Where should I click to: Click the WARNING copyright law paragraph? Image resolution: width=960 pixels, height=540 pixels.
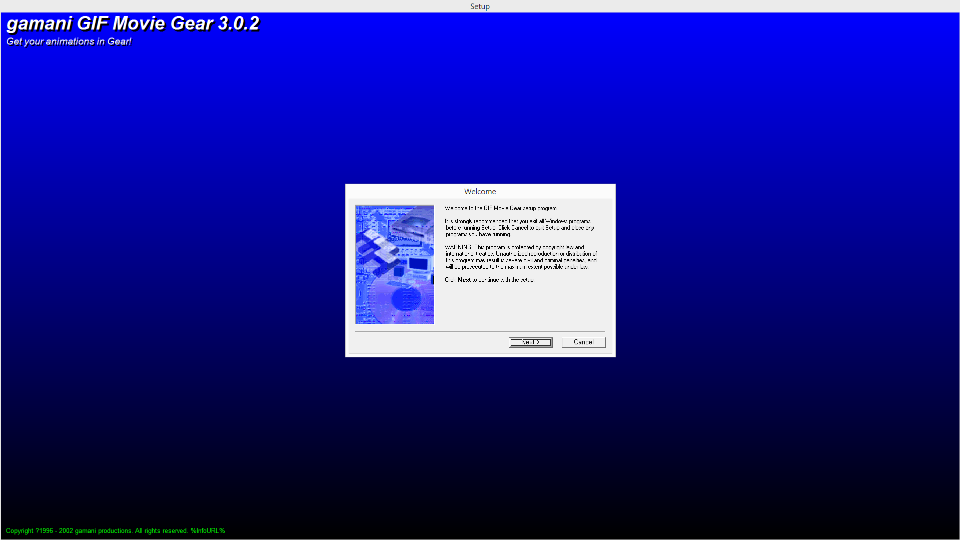[x=521, y=257]
